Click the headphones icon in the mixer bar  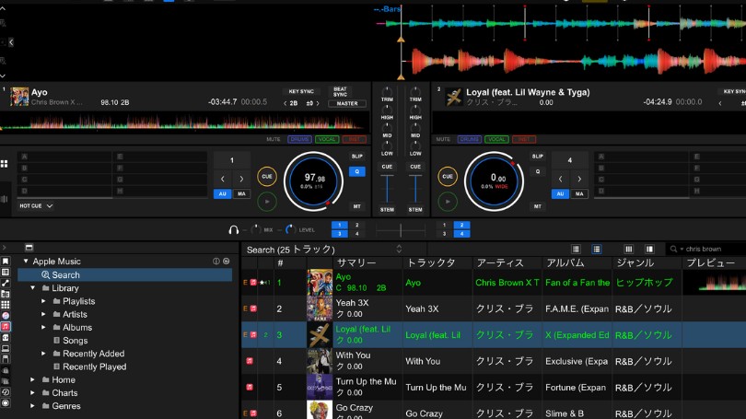[234, 229]
